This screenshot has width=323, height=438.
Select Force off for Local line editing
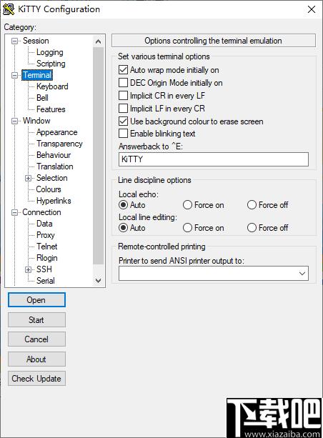click(252, 228)
